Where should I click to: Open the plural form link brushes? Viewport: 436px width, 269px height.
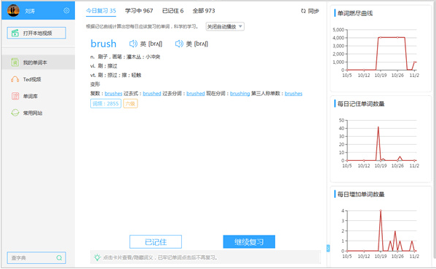tap(113, 94)
